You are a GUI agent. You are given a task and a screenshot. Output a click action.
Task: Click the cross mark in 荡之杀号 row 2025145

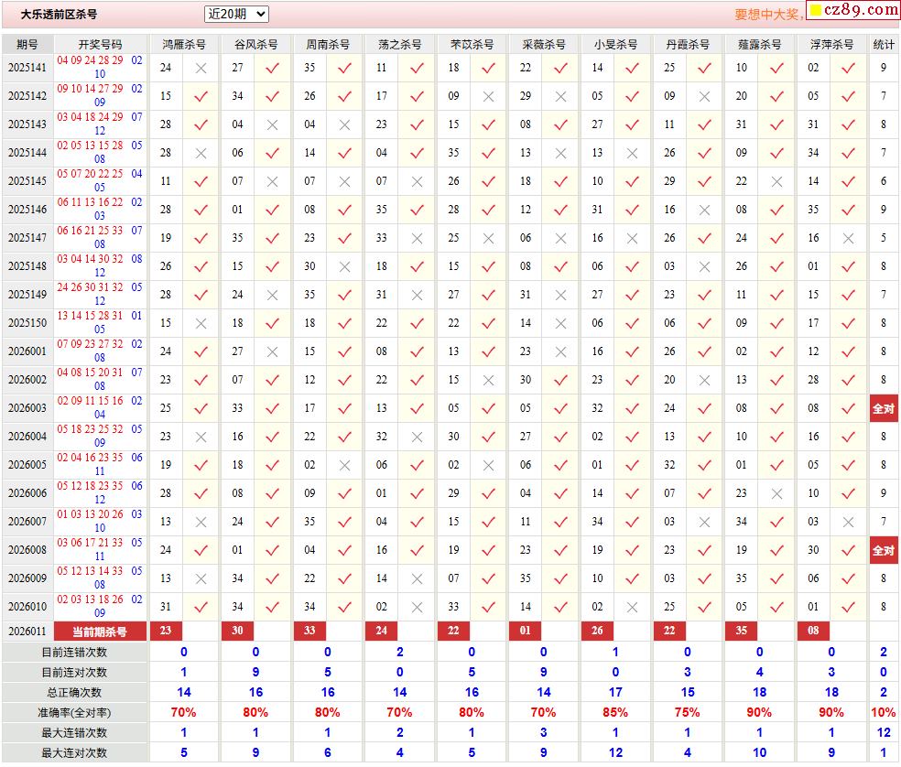click(x=417, y=181)
